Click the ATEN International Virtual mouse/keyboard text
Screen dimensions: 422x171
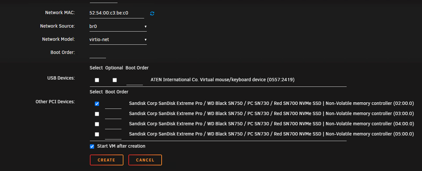[222, 80]
